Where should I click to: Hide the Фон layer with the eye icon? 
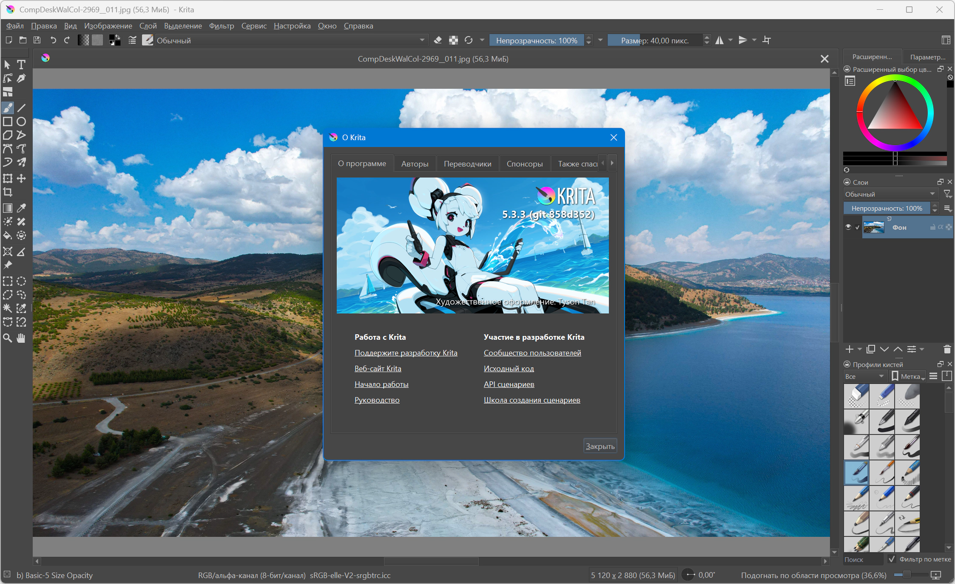[x=848, y=227]
